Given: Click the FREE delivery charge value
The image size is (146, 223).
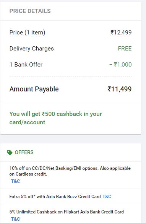Looking at the screenshot, I should pos(125,49).
